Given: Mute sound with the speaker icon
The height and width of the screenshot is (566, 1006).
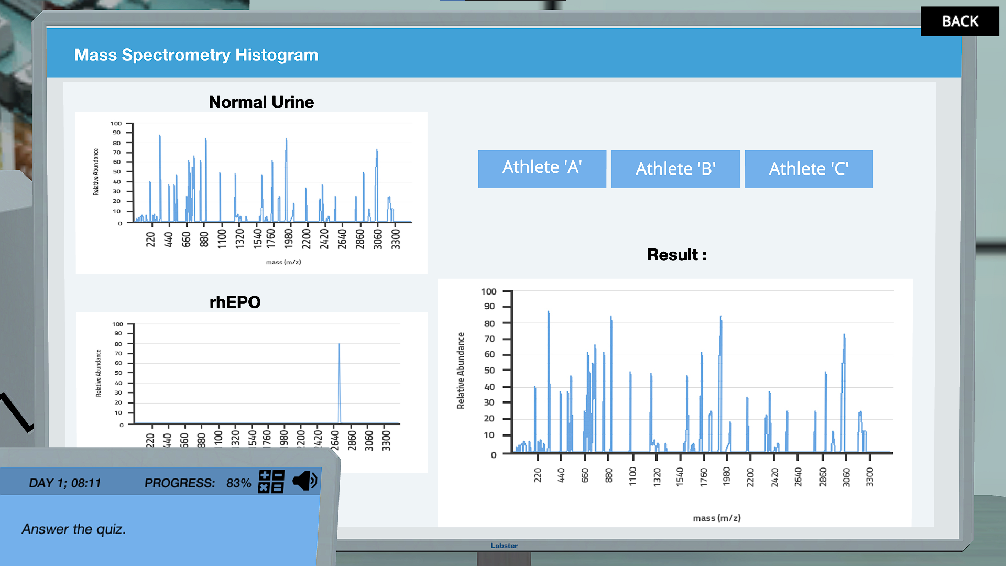Looking at the screenshot, I should click(x=305, y=481).
